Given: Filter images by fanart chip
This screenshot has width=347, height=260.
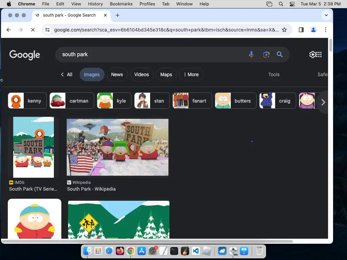Looking at the screenshot, I should 192,101.
